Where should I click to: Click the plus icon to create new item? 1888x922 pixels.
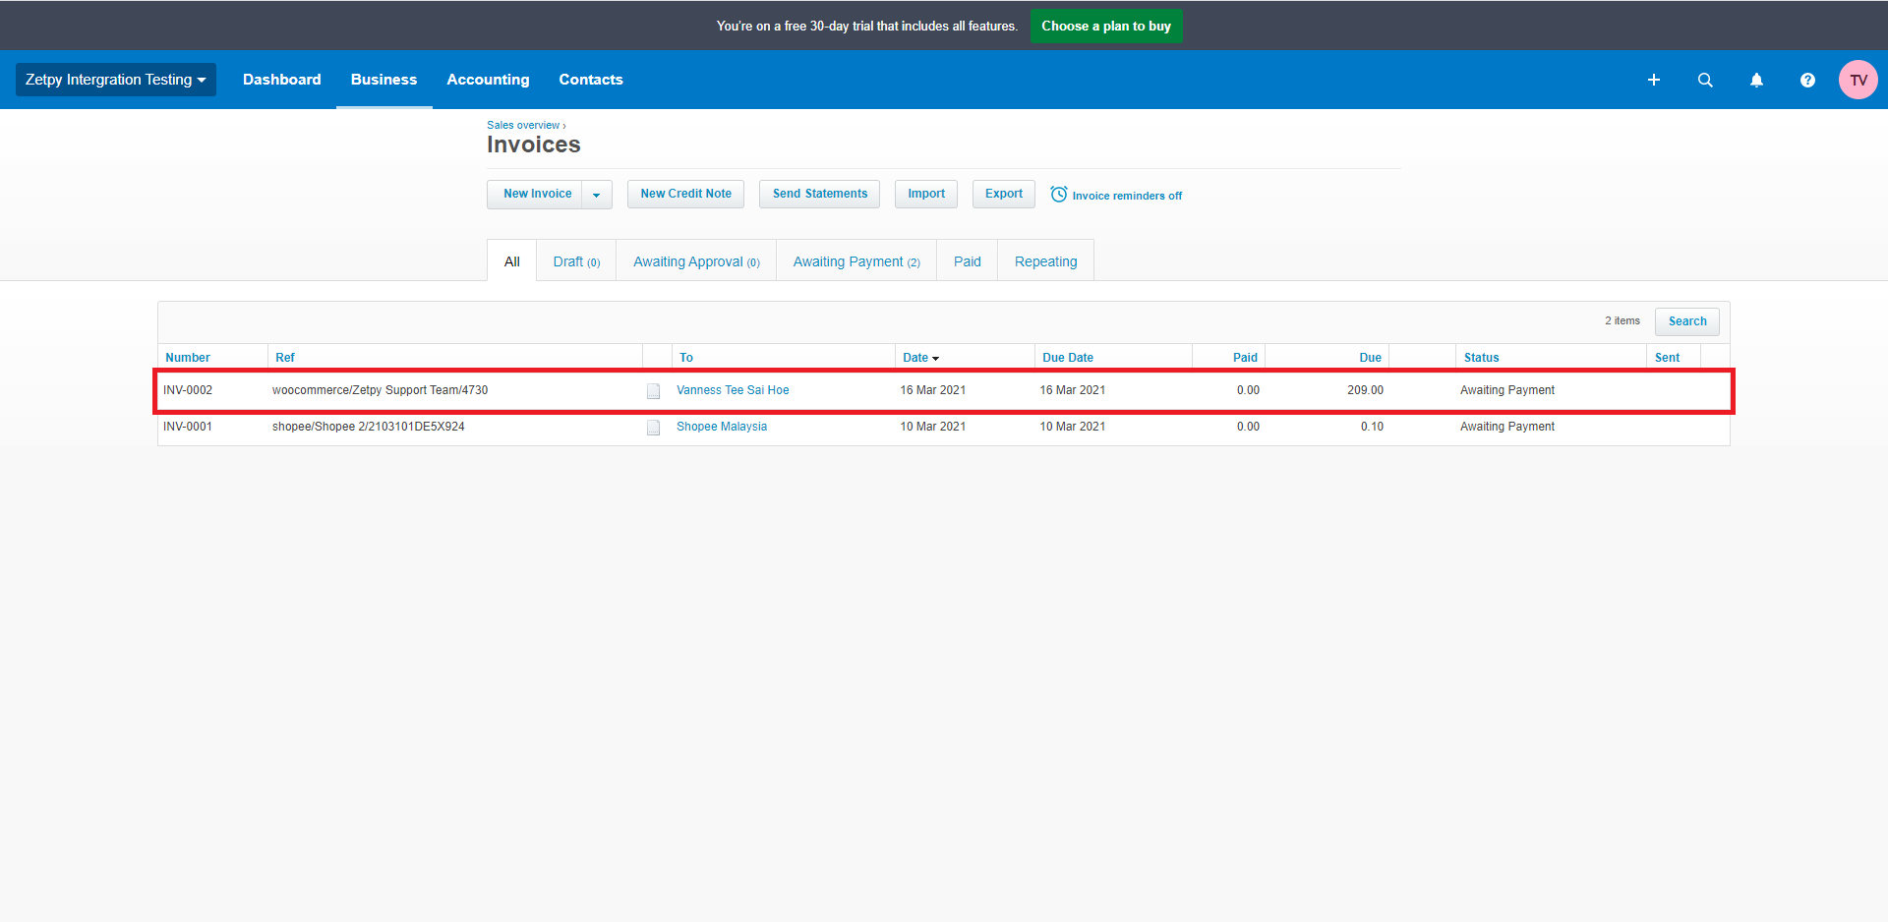1654,80
